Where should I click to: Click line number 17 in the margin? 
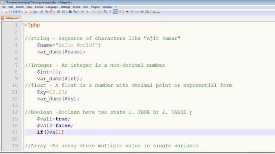[x=15, y=132]
